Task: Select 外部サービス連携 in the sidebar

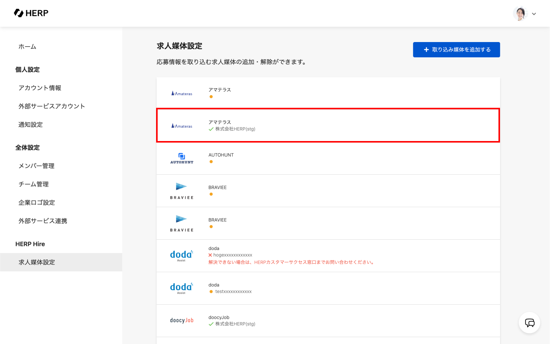Action: [43, 221]
